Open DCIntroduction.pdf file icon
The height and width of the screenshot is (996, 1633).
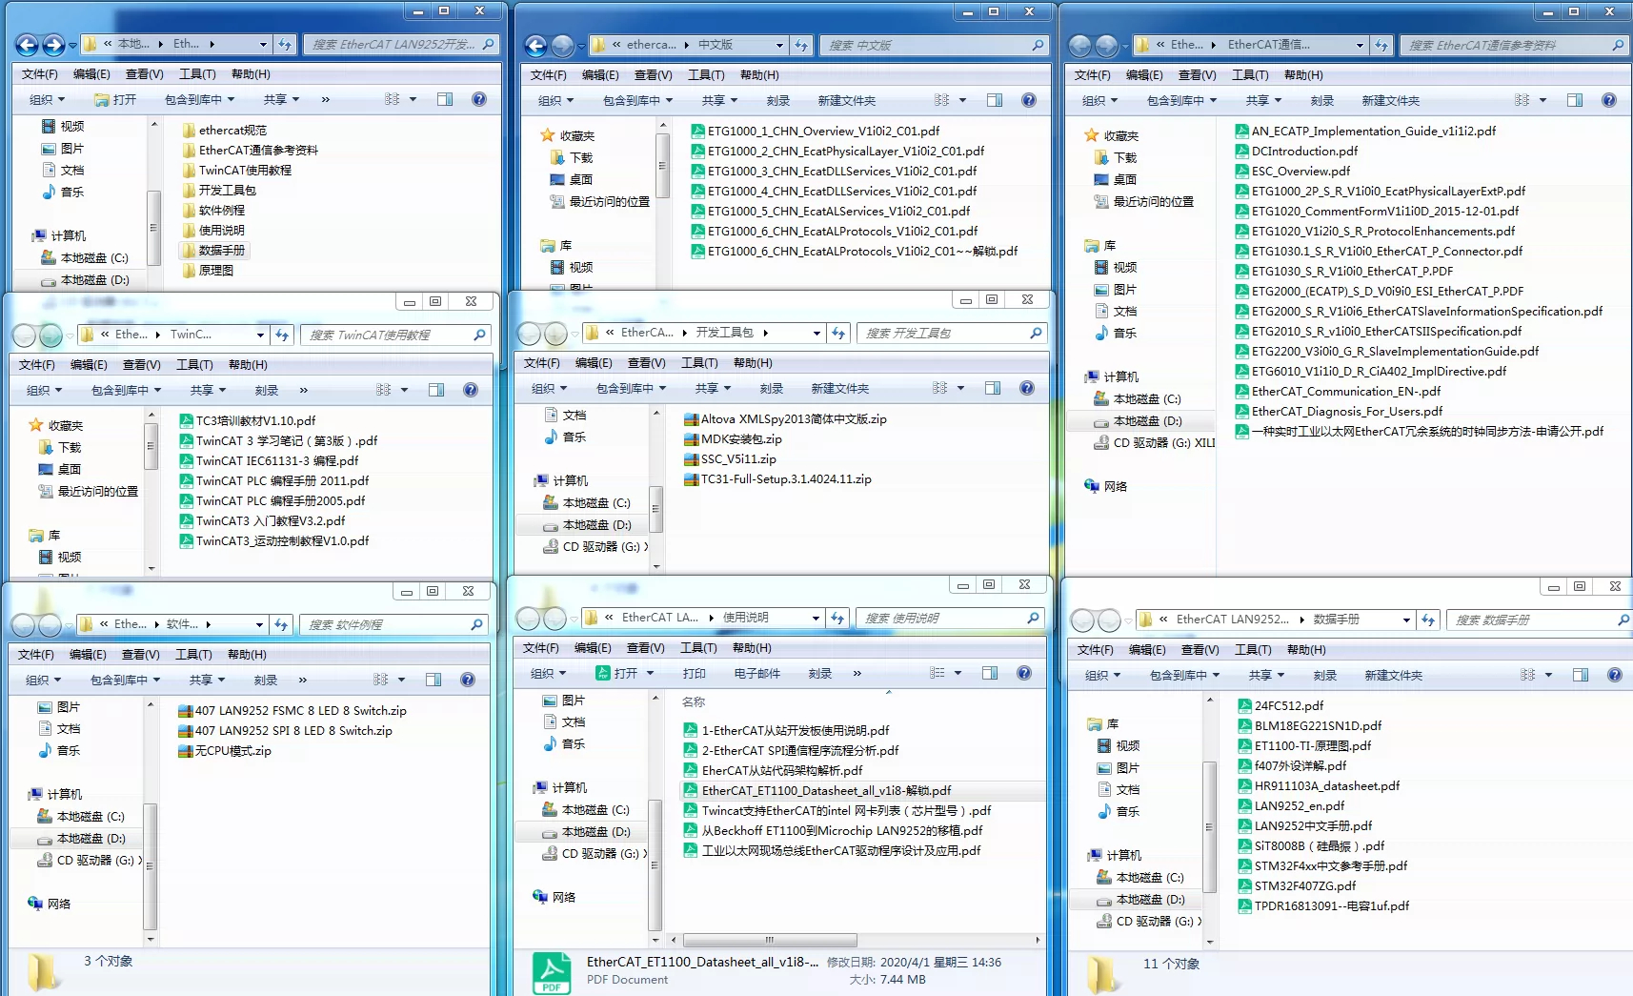1241,152
